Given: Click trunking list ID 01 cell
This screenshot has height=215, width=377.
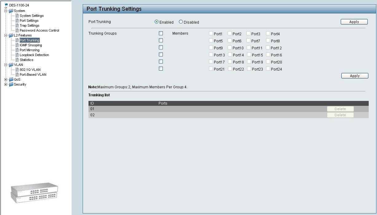Looking at the screenshot, I should pos(92,109).
